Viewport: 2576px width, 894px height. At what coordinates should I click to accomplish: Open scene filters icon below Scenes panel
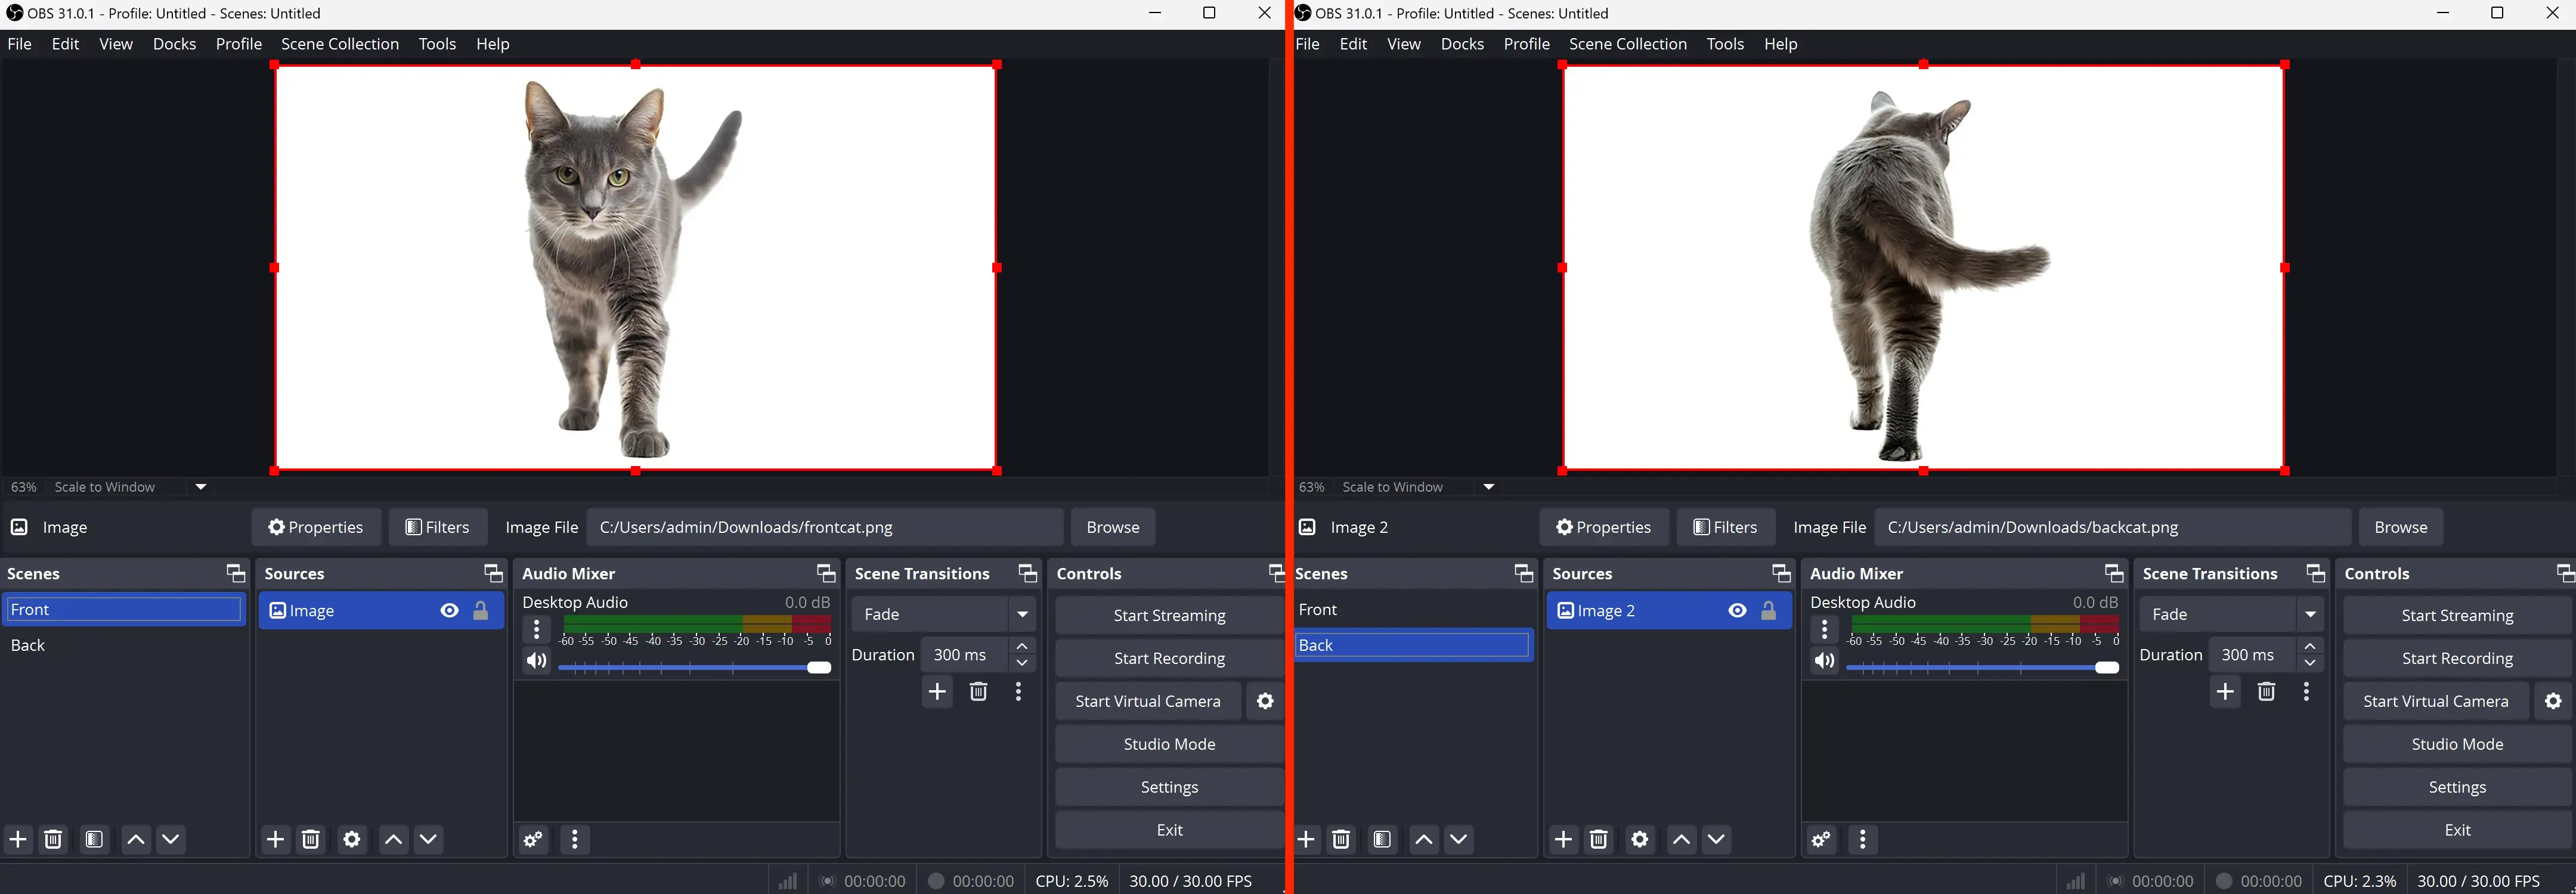click(x=94, y=840)
